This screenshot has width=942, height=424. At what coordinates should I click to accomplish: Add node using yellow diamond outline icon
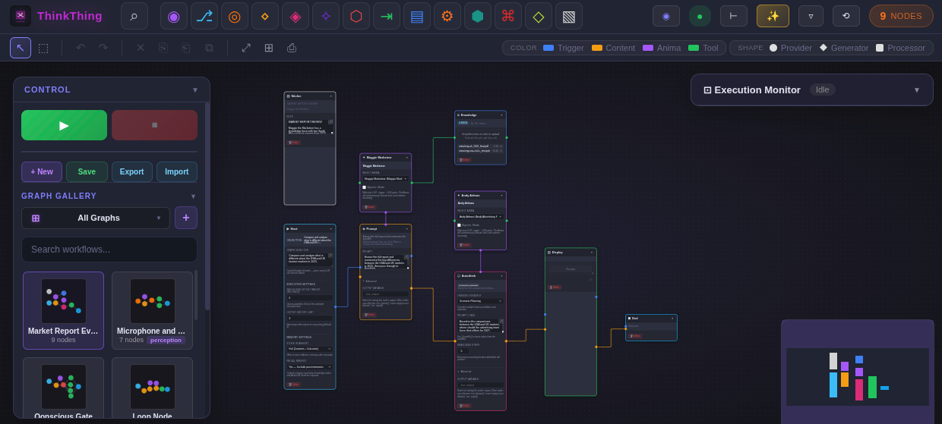[x=539, y=16]
